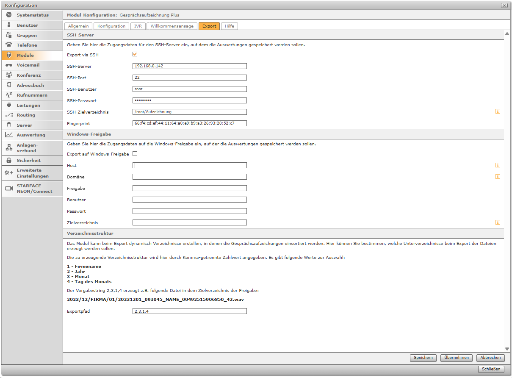Click the scrollbar up arrow
Image resolution: width=512 pixels, height=378 pixels.
coord(507,33)
